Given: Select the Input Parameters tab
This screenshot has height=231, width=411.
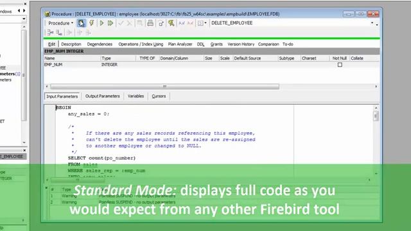Looking at the screenshot, I should [62, 96].
